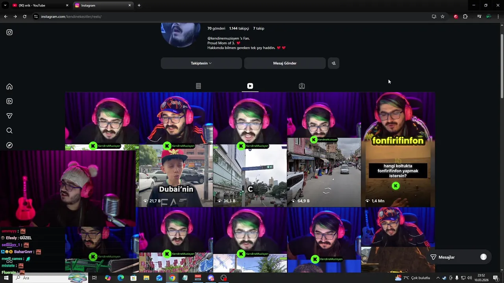Viewport: 504px width, 283px height.
Task: Go forward in browser history
Action: click(x=15, y=17)
